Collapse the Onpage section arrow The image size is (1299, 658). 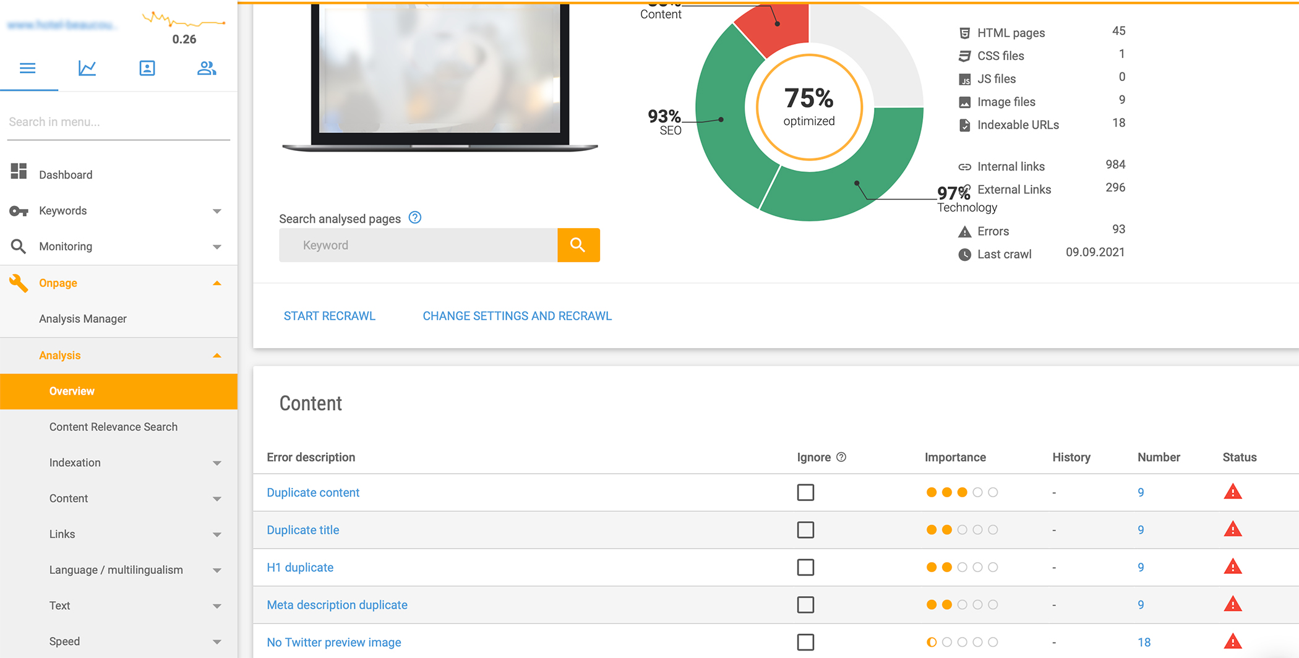point(217,283)
